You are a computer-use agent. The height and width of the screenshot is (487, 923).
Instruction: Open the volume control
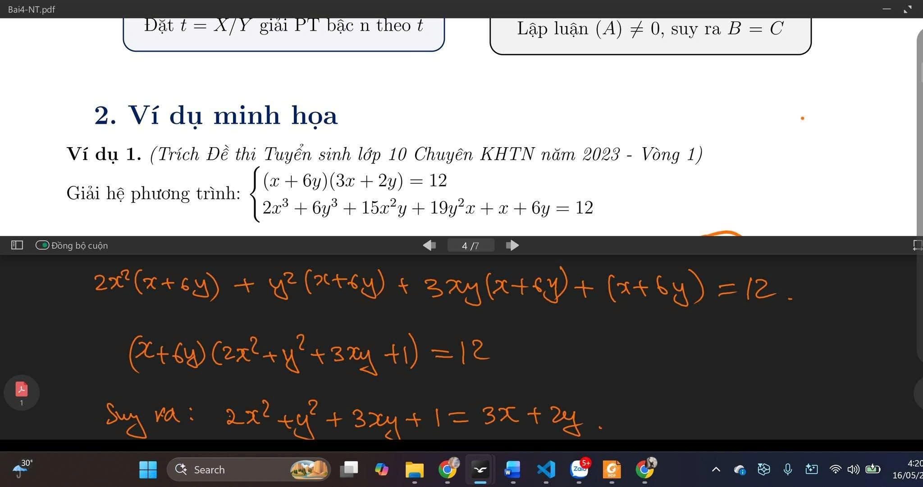853,469
